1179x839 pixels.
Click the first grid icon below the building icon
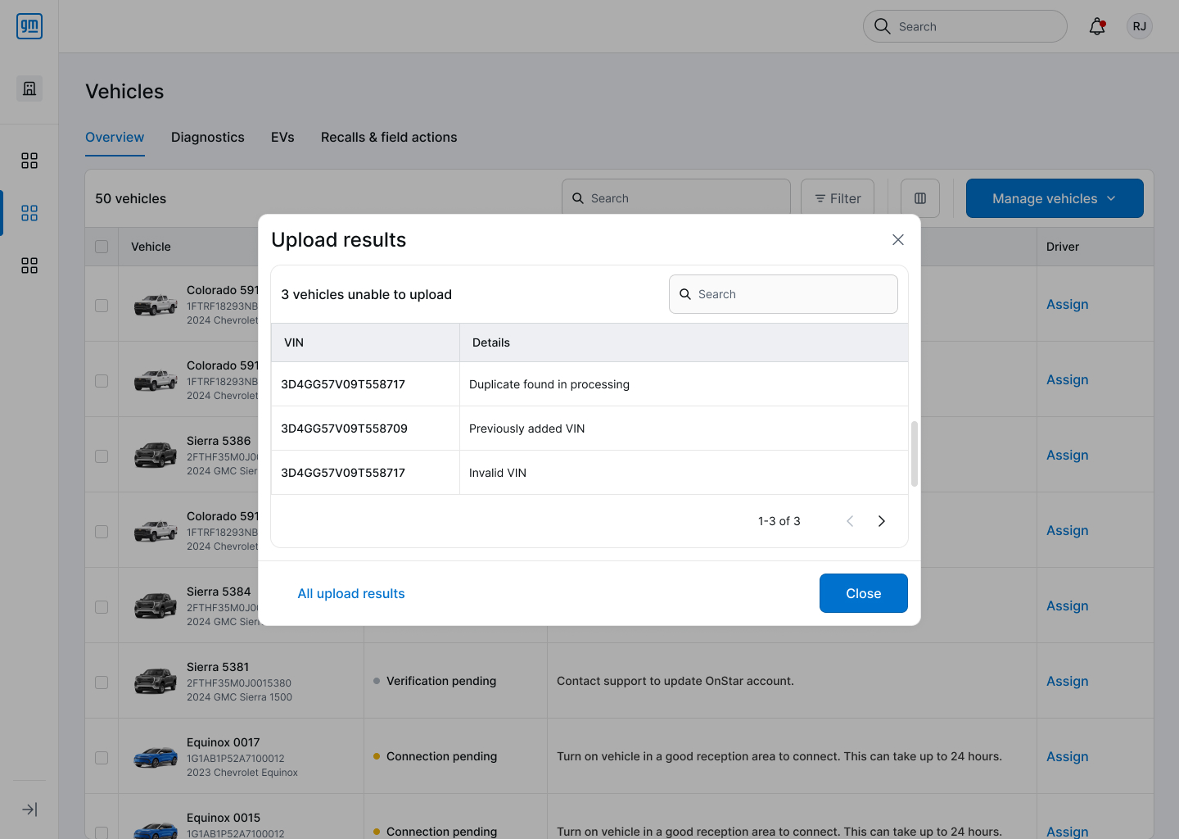tap(29, 161)
